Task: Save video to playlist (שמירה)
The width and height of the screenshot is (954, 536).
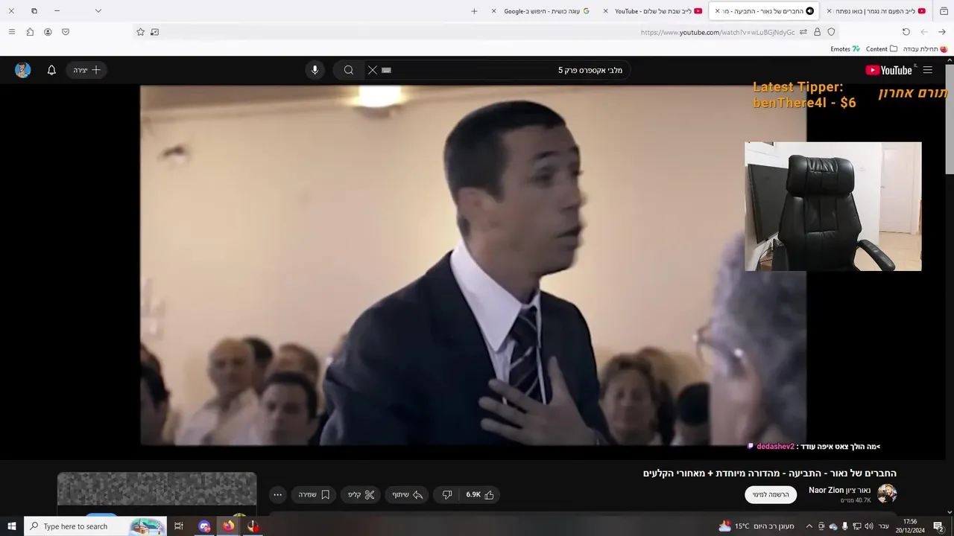Action: point(314,494)
